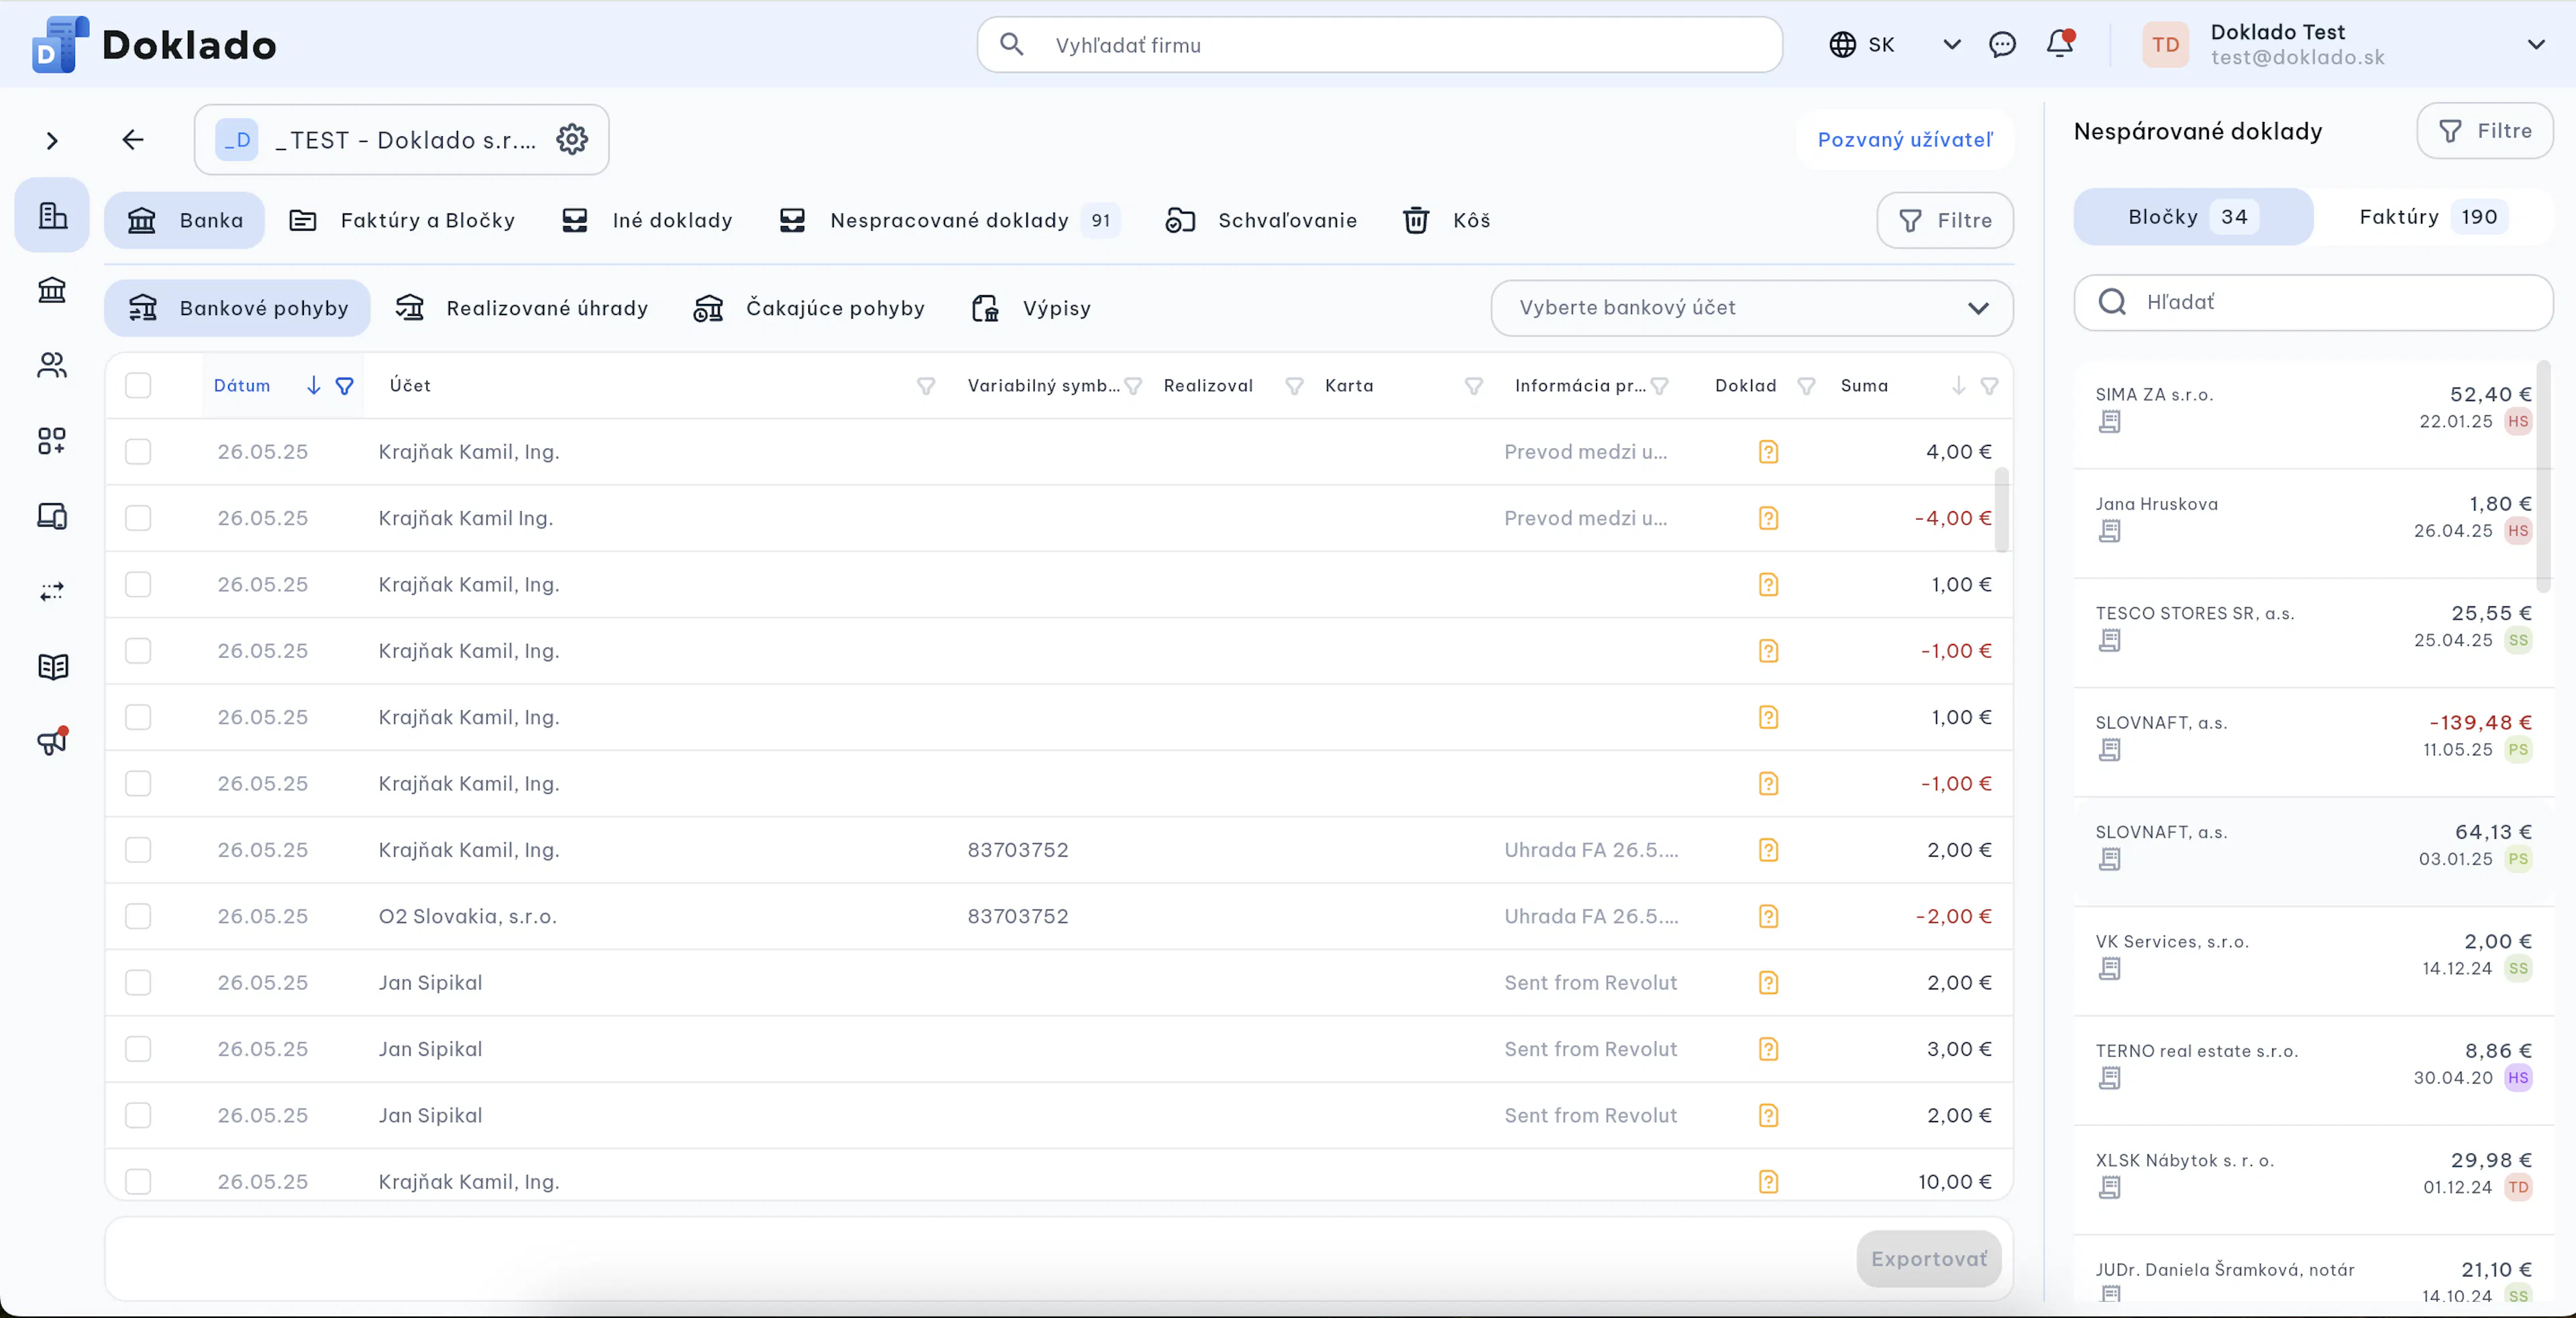Expand the left sidebar

coord(52,141)
